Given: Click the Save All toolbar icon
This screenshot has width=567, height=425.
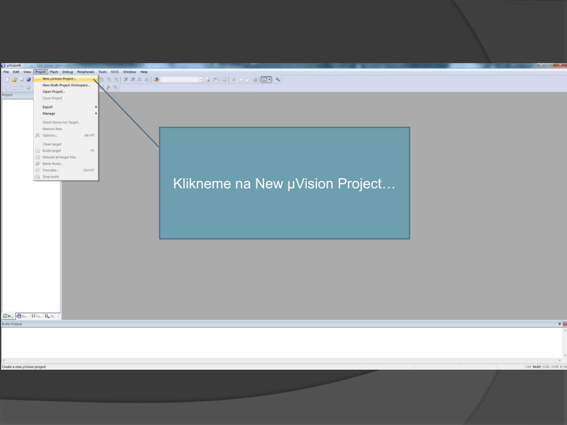Looking at the screenshot, I should click(x=29, y=80).
